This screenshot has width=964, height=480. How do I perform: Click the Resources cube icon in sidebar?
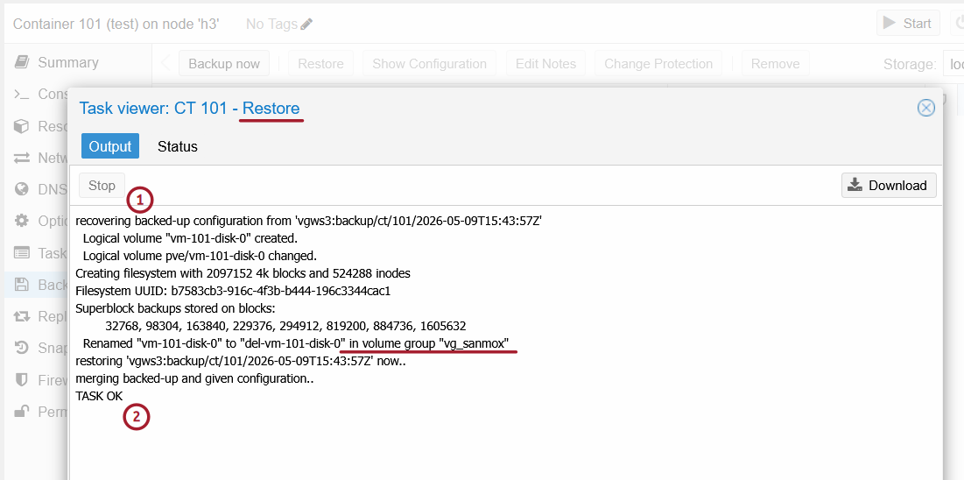pyautogui.click(x=22, y=126)
